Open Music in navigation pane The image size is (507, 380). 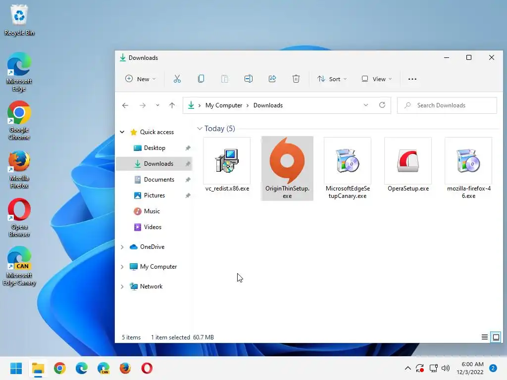147,211
